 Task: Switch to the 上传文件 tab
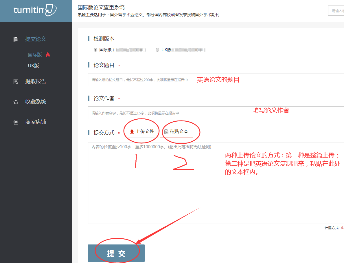[x=142, y=131]
